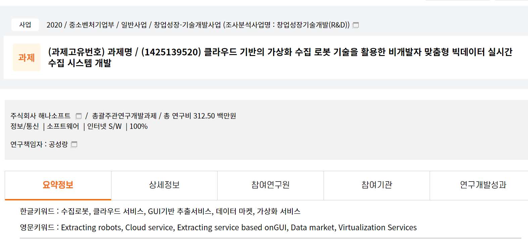Click company name 주식회사 해나소프트
Screen dimensions: 528x243
click(x=40, y=116)
